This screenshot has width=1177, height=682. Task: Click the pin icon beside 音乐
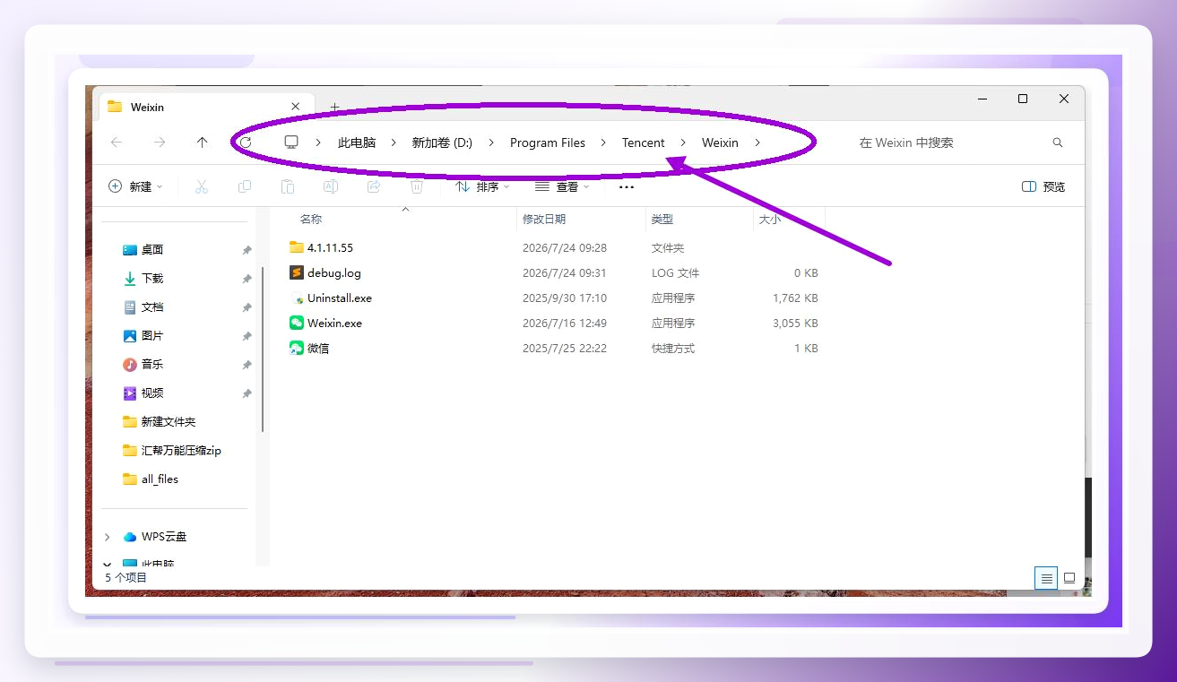(x=247, y=365)
